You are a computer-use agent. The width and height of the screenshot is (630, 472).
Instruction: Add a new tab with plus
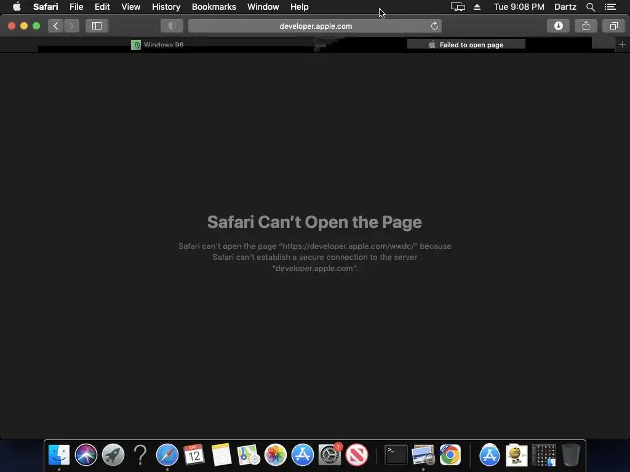point(622,44)
